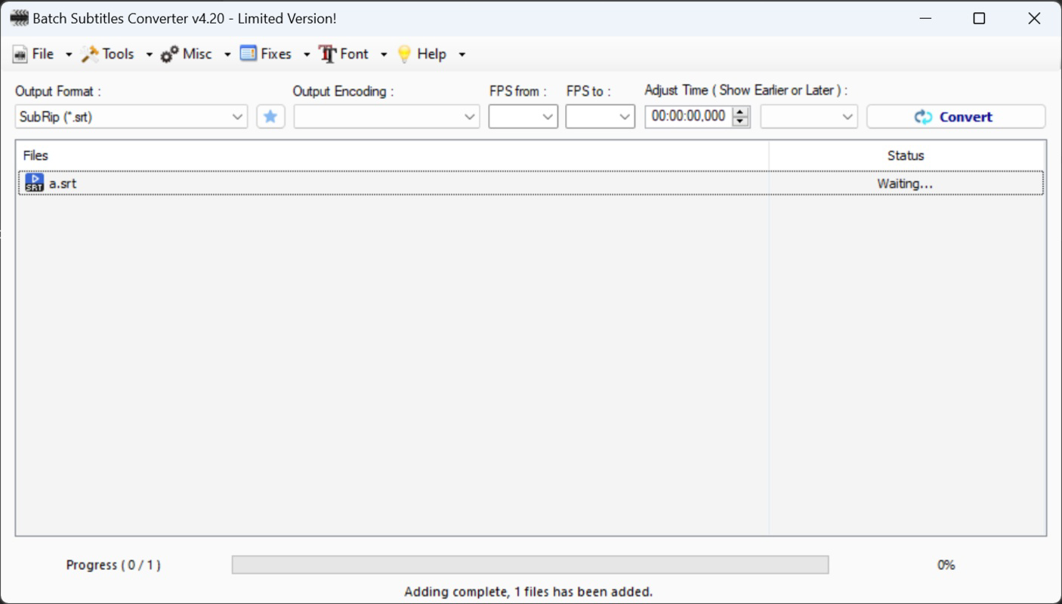The height and width of the screenshot is (604, 1062).
Task: Click the Waiting... status cell
Action: point(905,183)
